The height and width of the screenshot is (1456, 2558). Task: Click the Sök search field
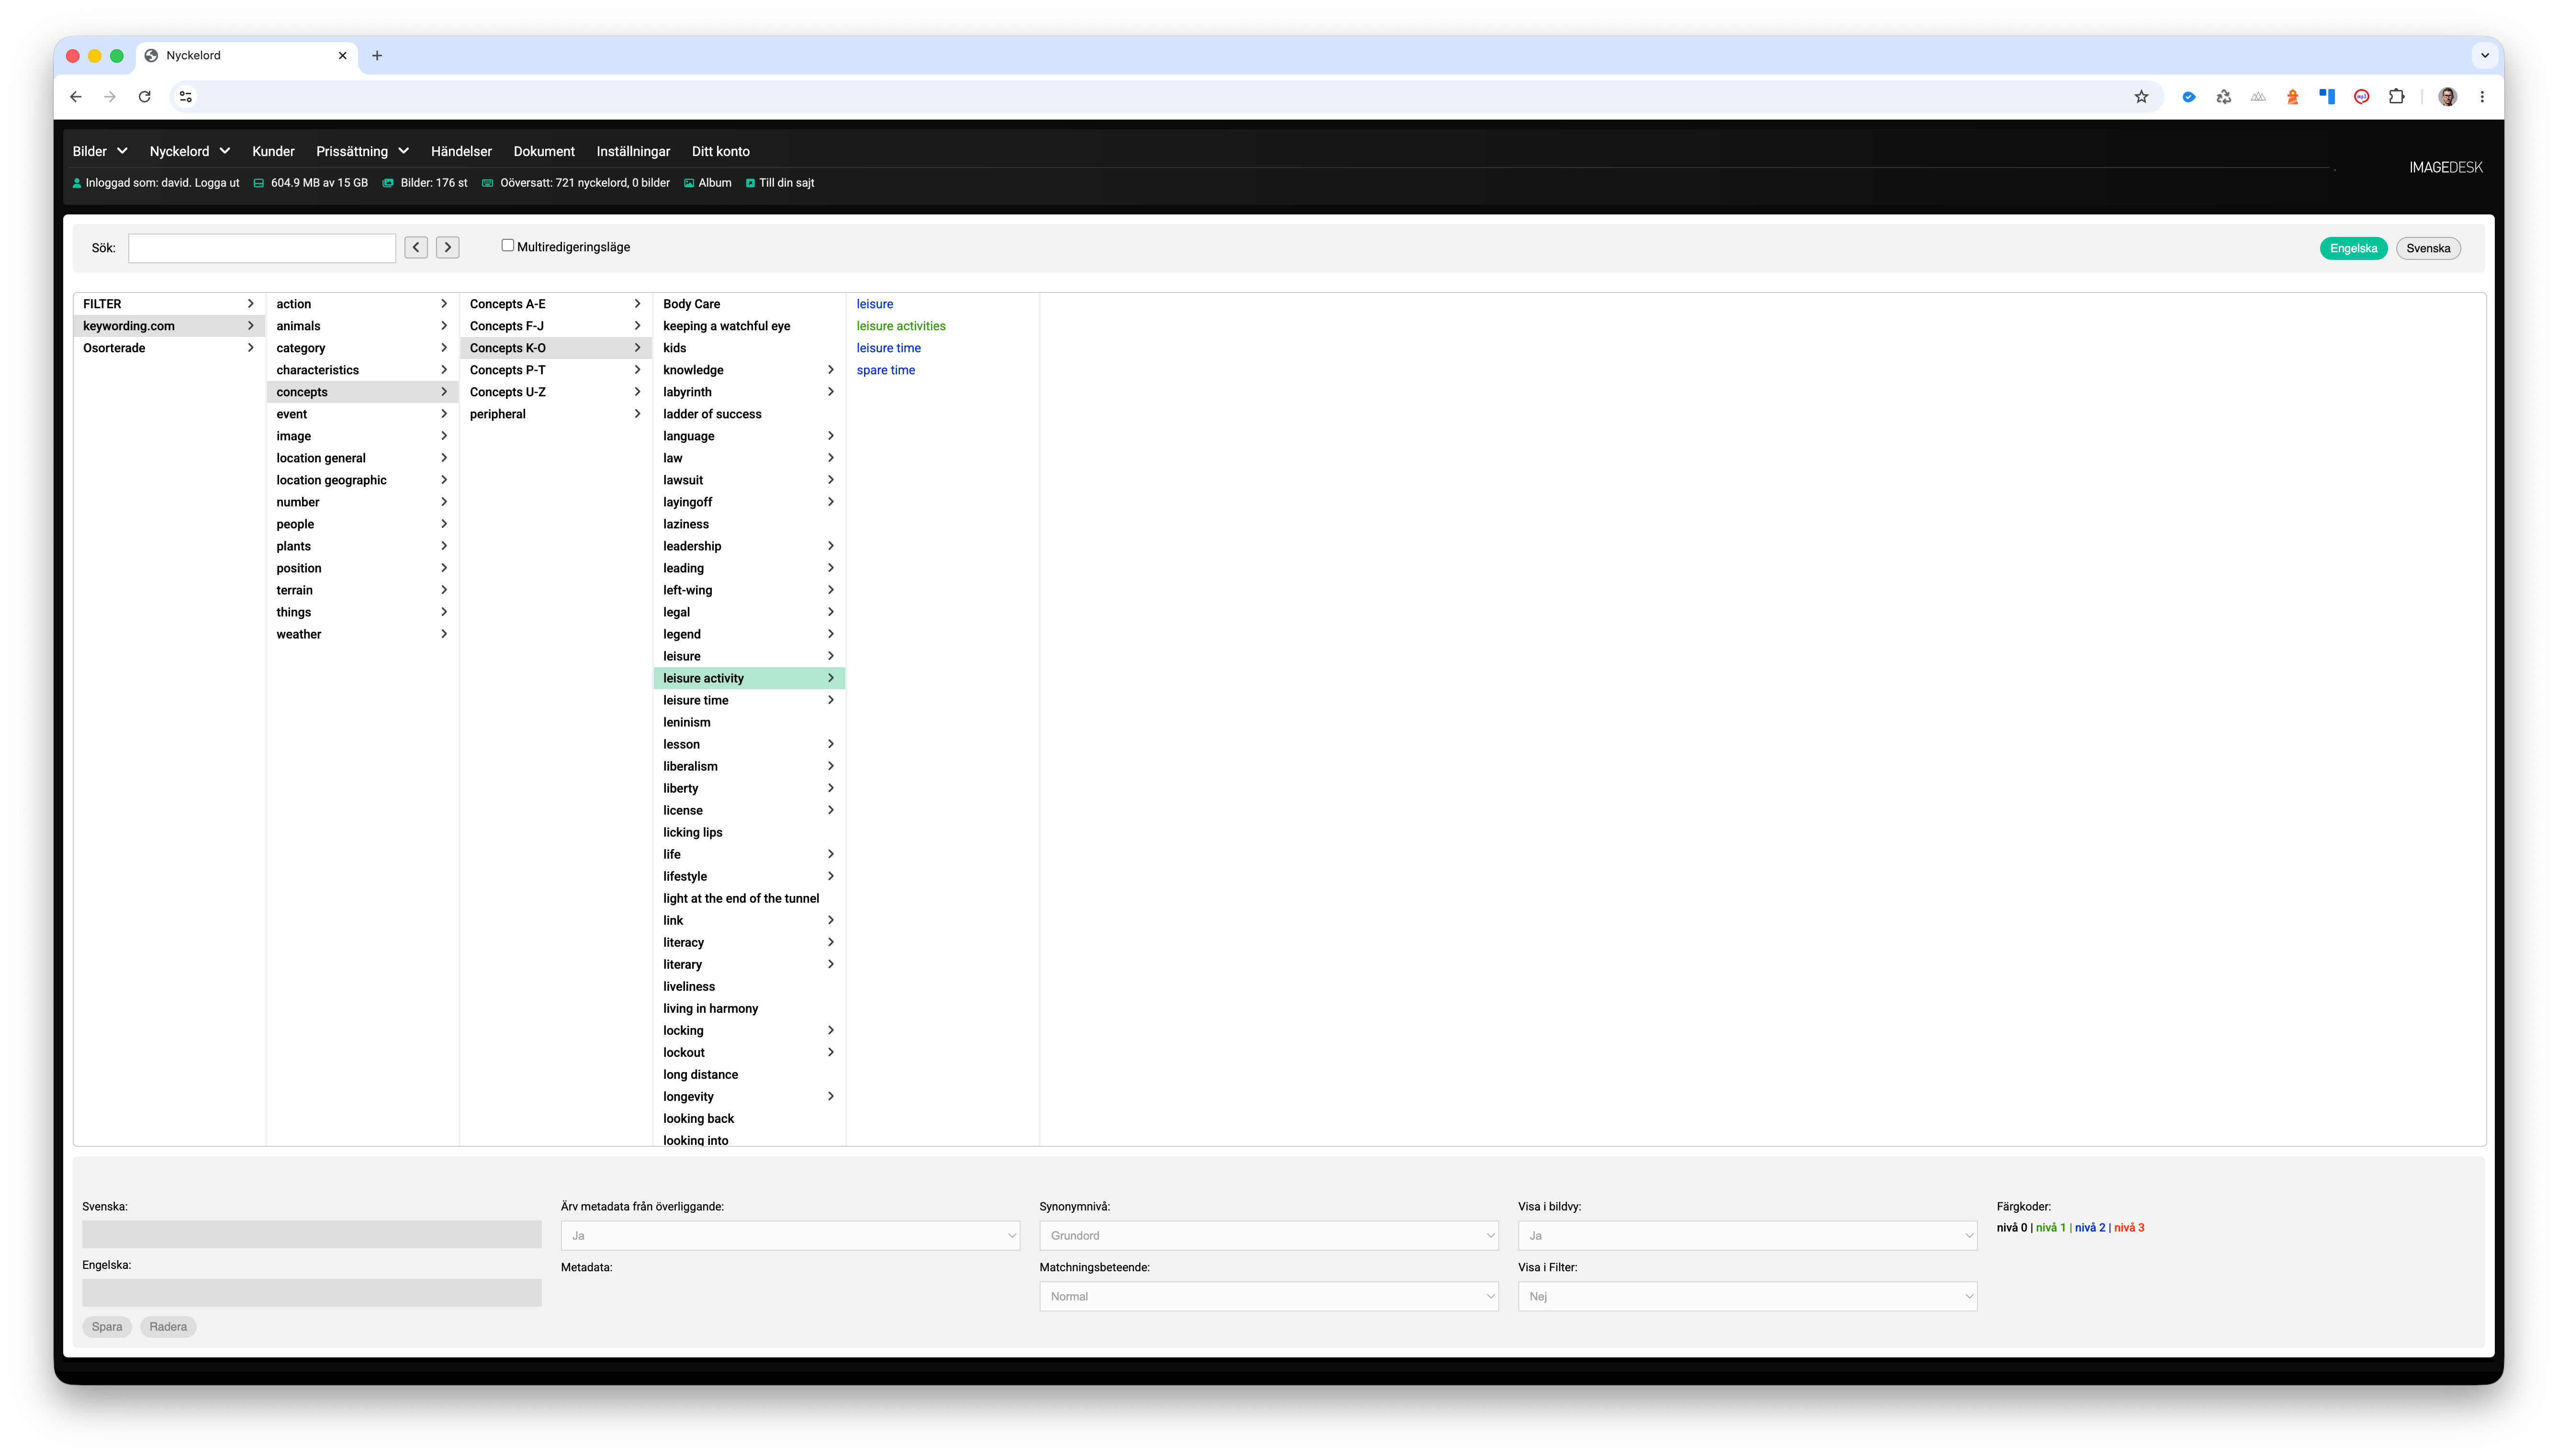pos(262,248)
